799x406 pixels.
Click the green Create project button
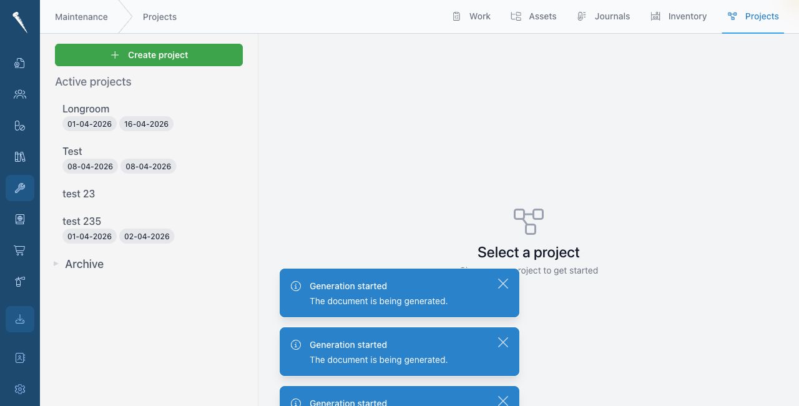pyautogui.click(x=149, y=55)
